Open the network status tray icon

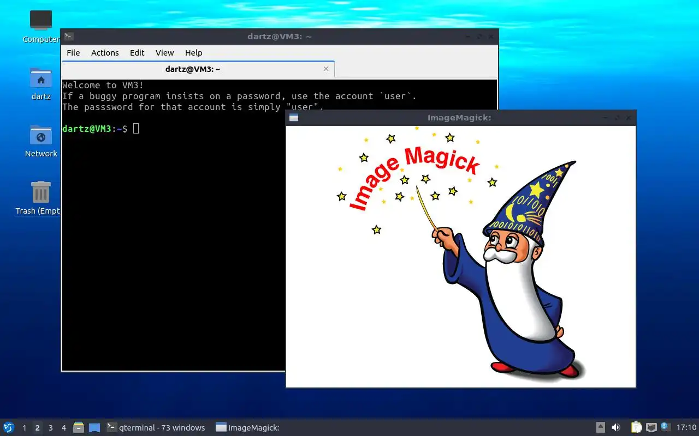tap(651, 427)
